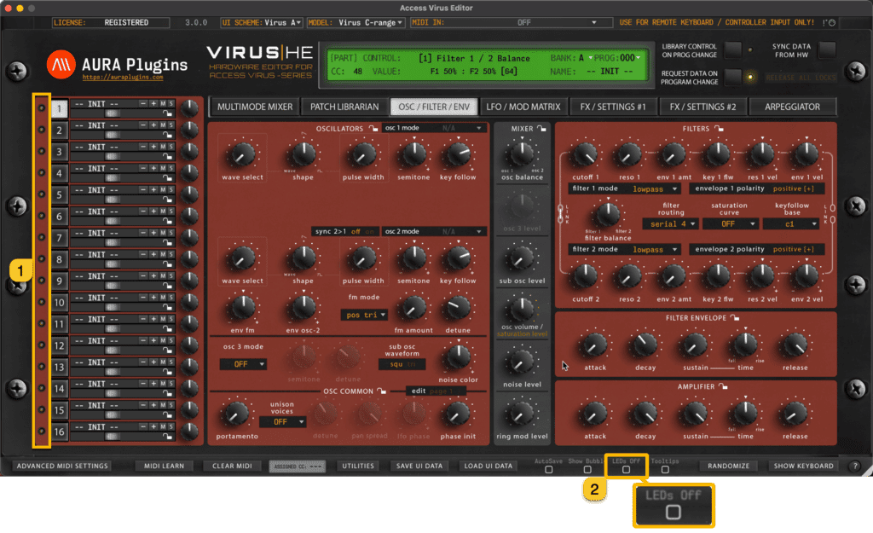
Task: Click the RANDOMIZE button
Action: click(728, 466)
